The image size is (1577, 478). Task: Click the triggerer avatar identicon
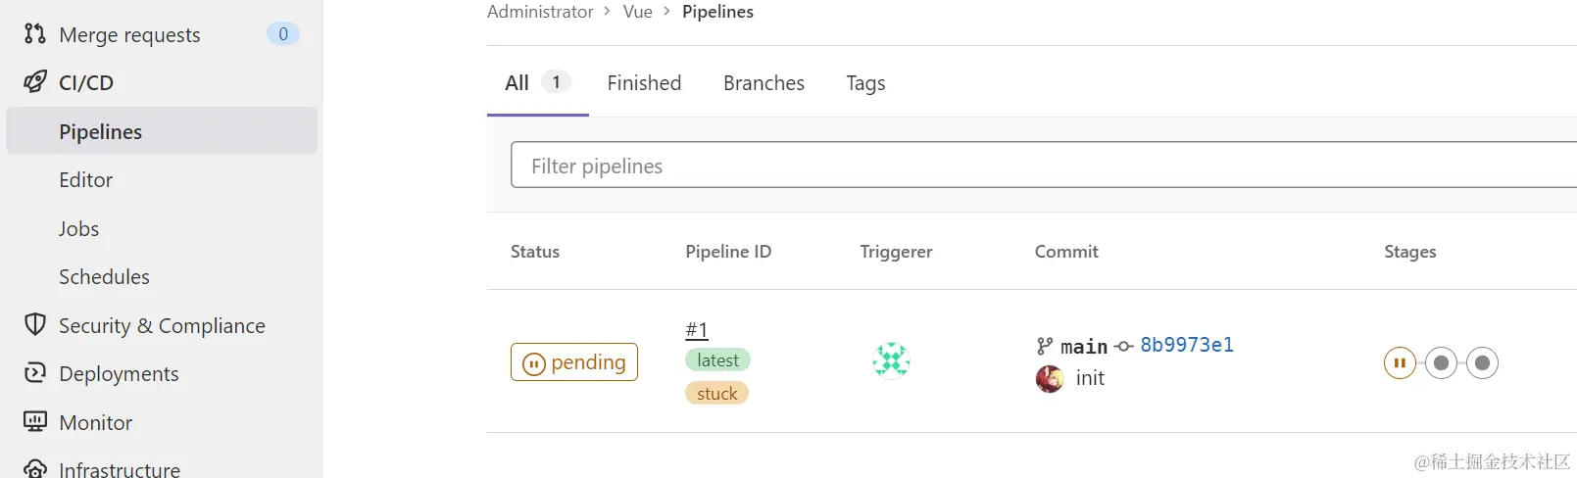point(891,360)
